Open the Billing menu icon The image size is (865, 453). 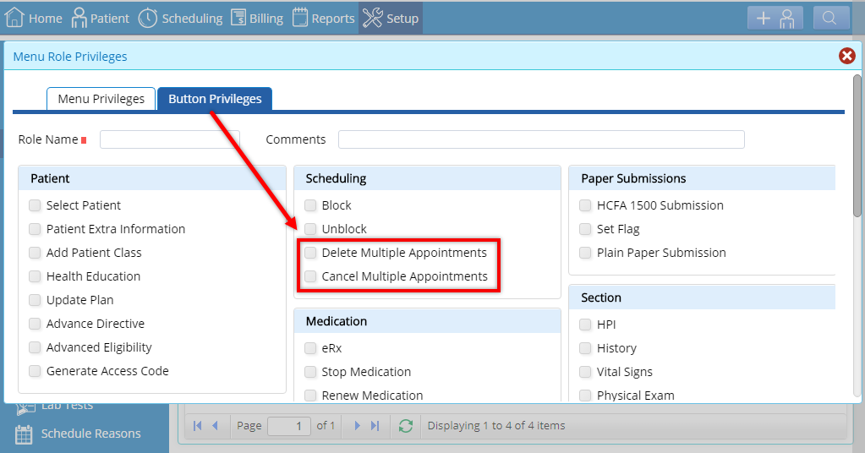click(238, 18)
